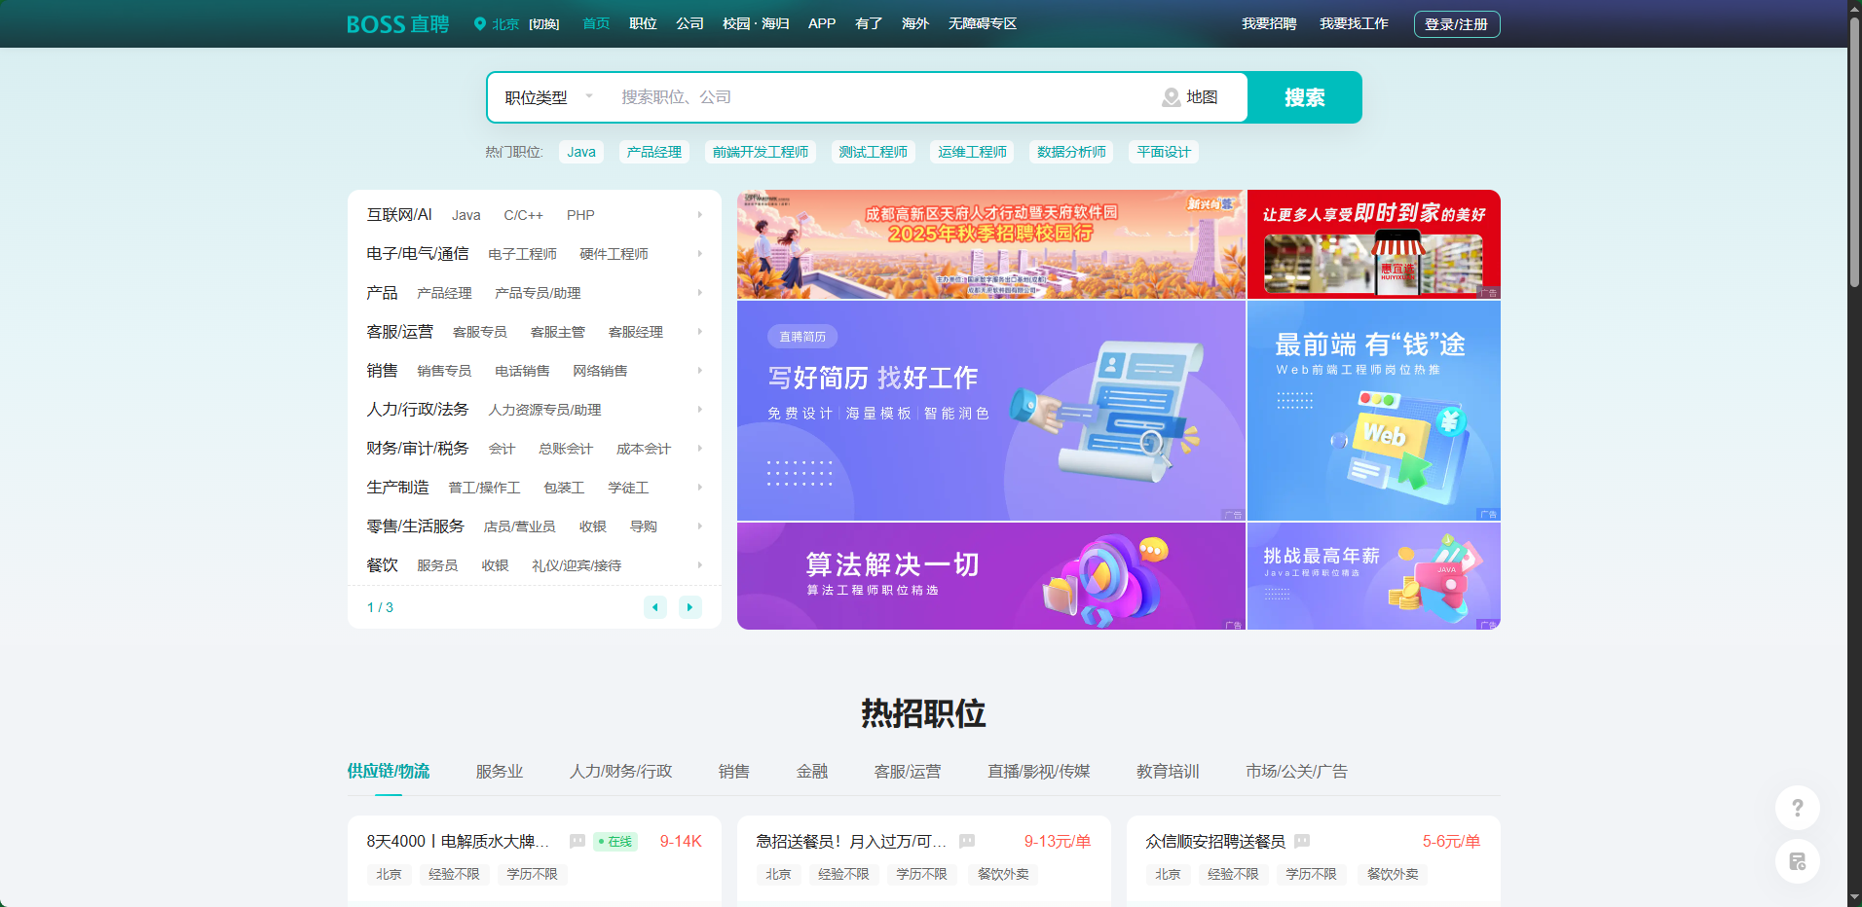This screenshot has width=1862, height=907.
Task: Click the 登录/注册 button
Action: point(1456,24)
